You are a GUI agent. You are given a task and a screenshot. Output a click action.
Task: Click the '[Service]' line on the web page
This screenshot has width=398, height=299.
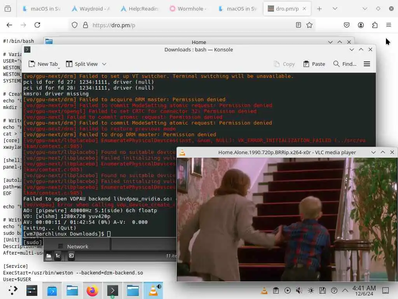15,266
